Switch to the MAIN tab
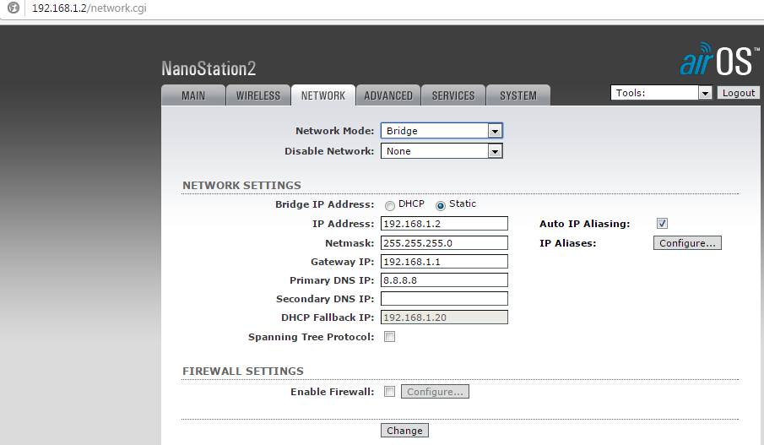 (x=193, y=95)
